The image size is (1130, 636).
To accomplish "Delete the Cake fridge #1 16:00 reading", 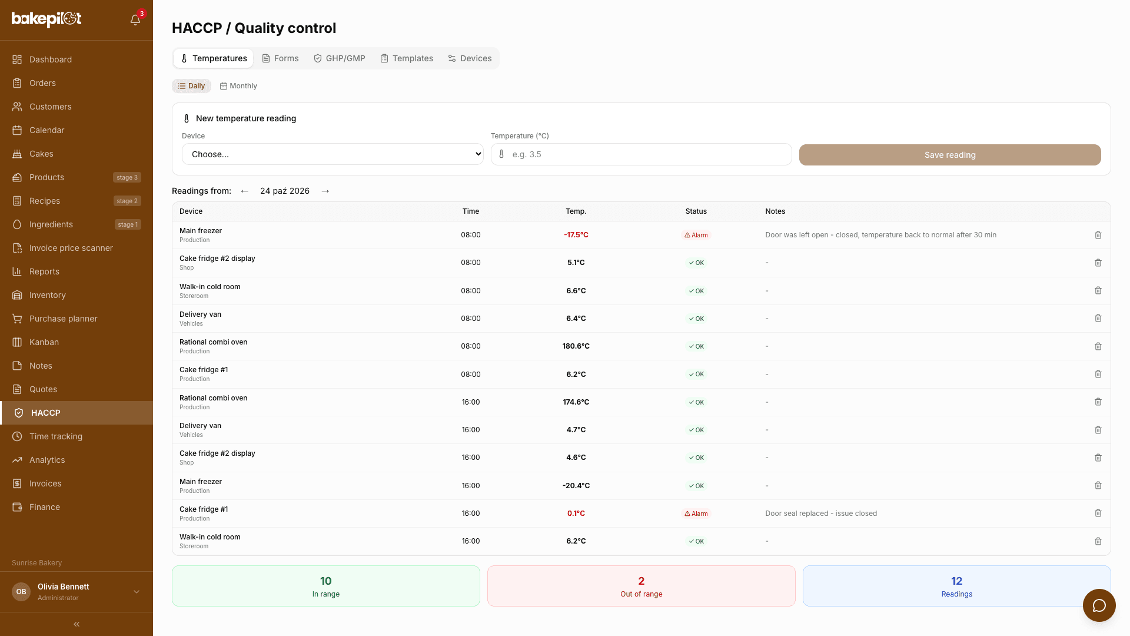I will [x=1098, y=513].
